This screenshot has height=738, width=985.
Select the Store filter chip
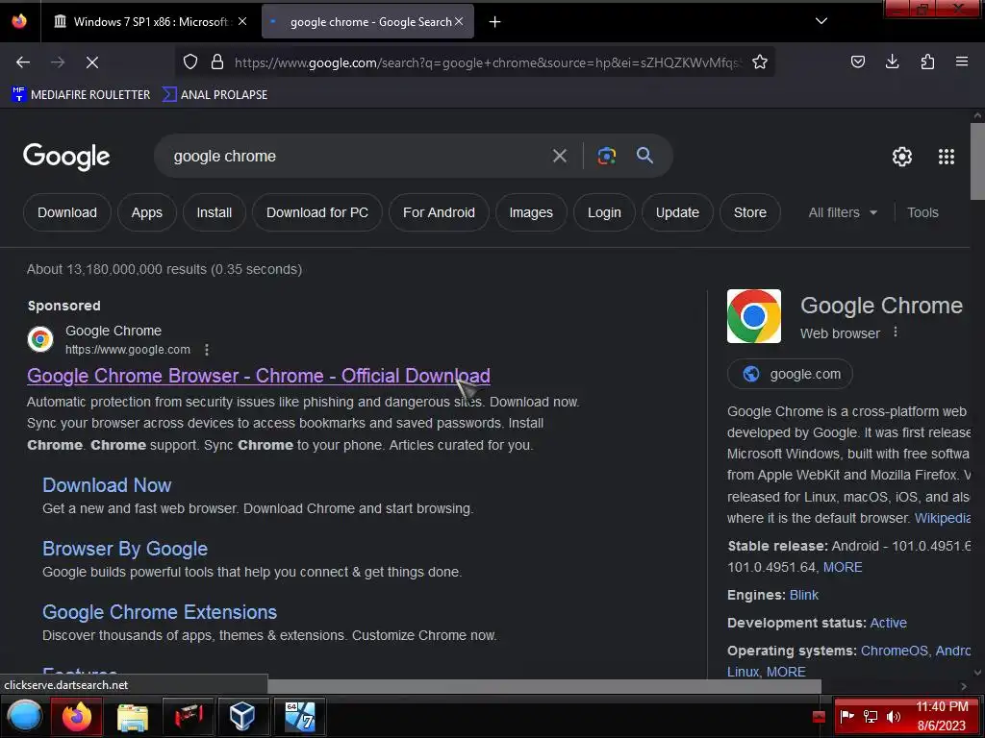point(750,212)
